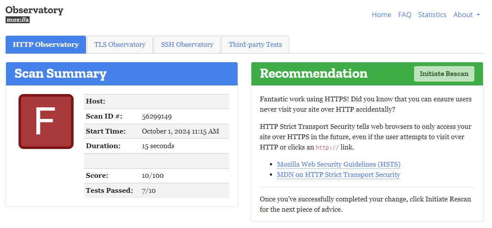Image resolution: width=492 pixels, height=228 pixels.
Task: Click the score value 10/100
Action: click(x=152, y=176)
